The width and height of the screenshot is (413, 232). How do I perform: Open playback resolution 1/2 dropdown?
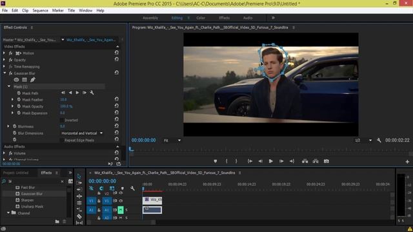[x=363, y=140]
